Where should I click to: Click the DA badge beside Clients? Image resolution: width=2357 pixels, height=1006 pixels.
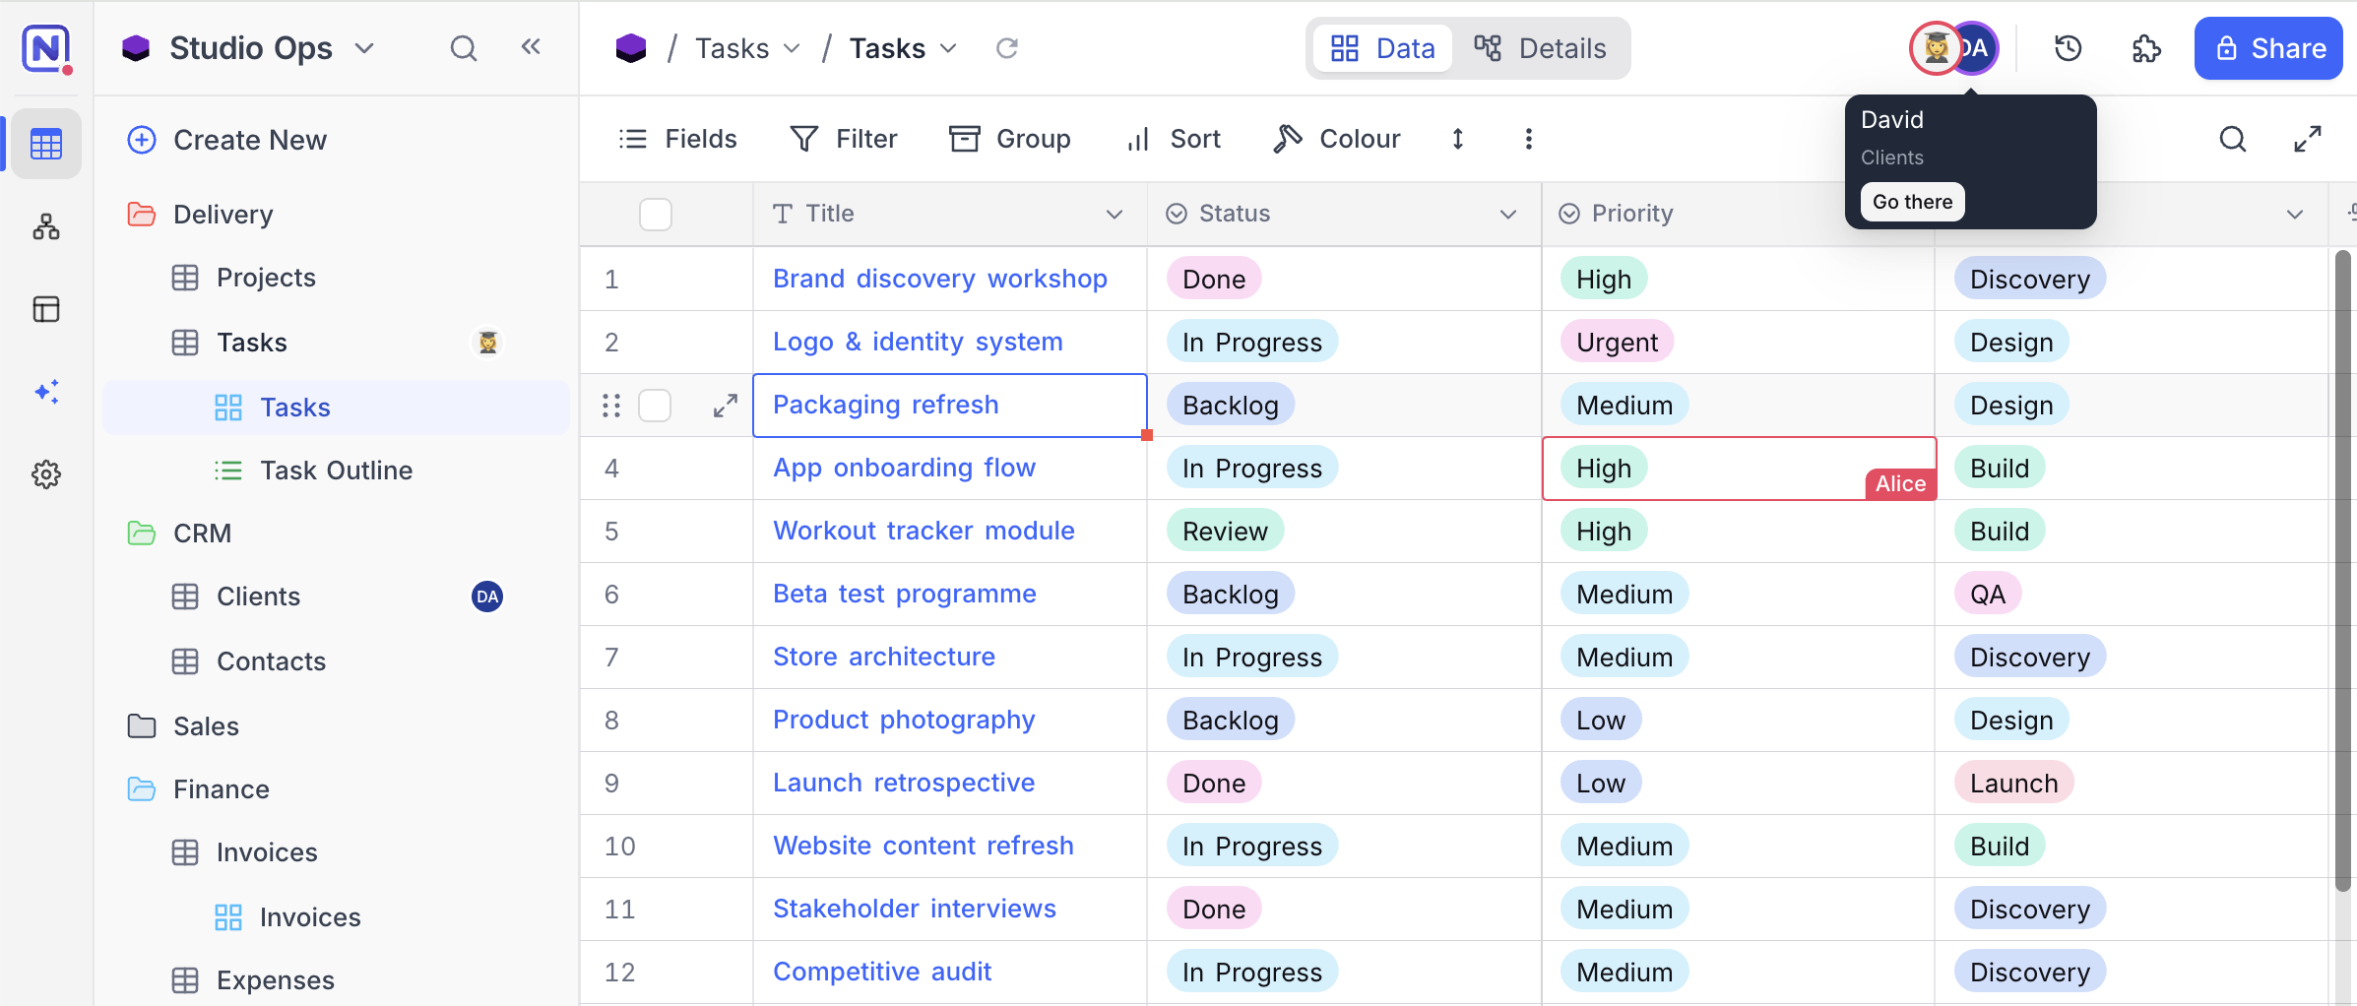(487, 597)
